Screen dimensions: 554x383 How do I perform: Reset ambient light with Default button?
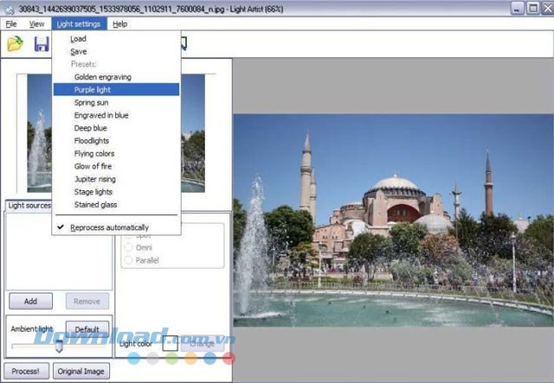click(x=87, y=329)
